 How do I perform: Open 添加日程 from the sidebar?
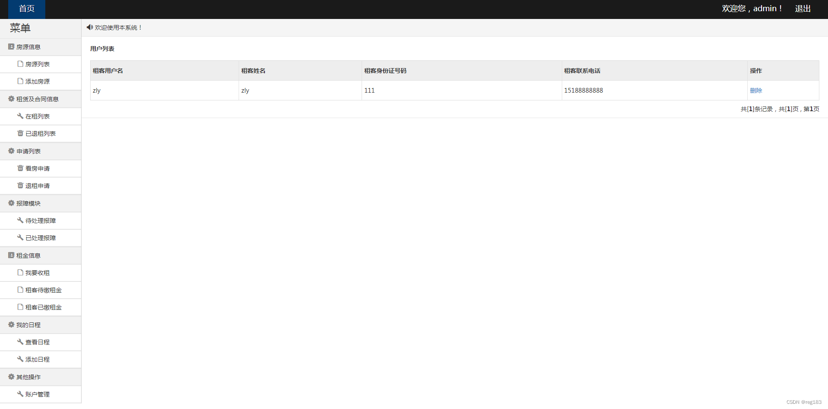[41, 359]
